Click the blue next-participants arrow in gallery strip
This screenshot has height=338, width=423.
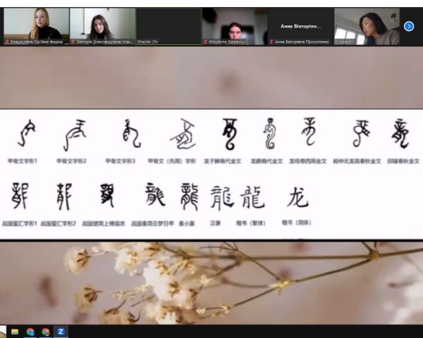pos(408,26)
